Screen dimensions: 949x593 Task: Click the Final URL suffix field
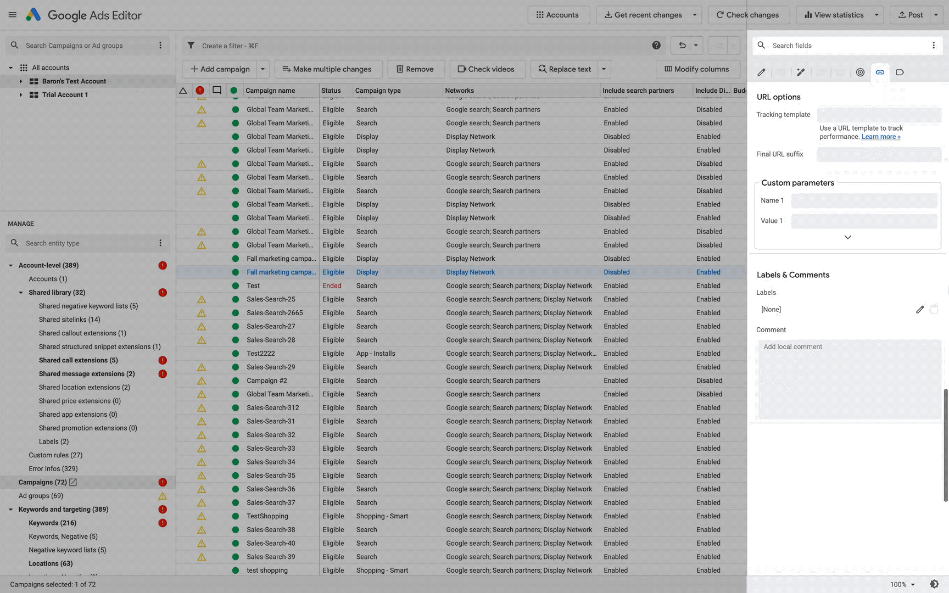[879, 154]
